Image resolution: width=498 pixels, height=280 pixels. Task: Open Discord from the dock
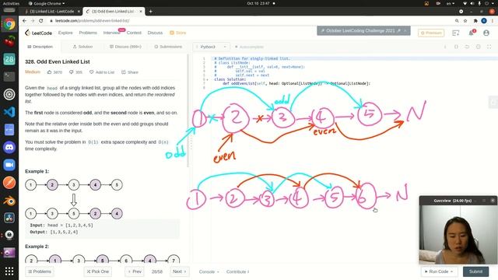[x=9, y=147]
